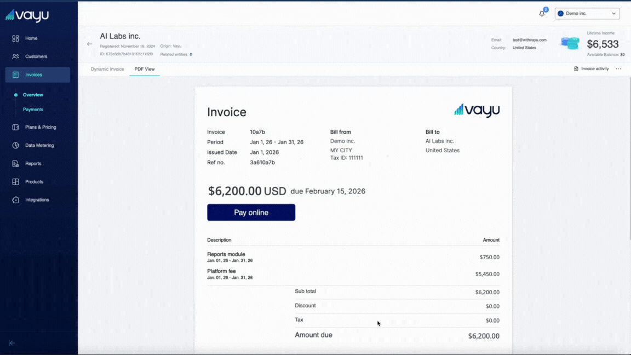Click the Pay online button

coord(251,212)
